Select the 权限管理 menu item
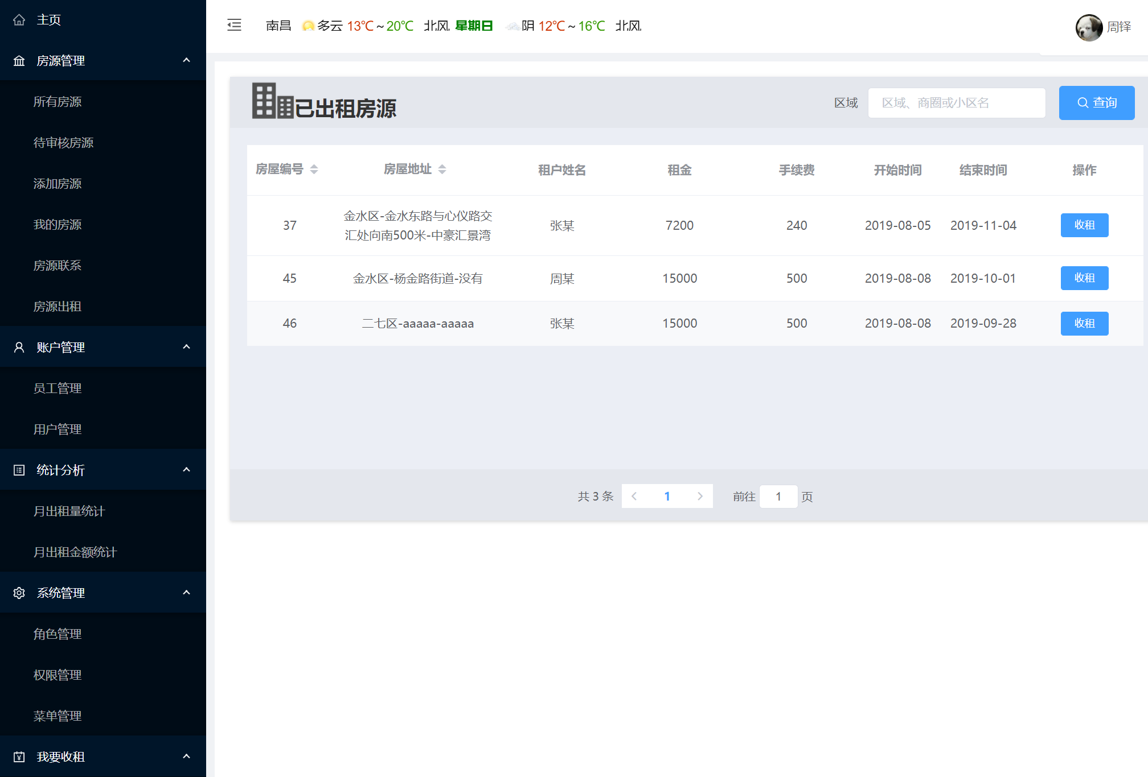Screen dimensions: 1148x777 point(58,675)
